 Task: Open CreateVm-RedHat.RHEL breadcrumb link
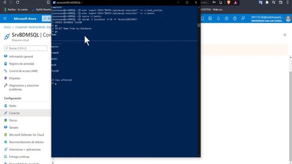click(x=33, y=27)
